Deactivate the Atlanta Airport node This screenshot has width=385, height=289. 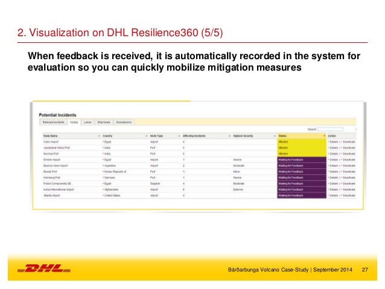(x=348, y=195)
